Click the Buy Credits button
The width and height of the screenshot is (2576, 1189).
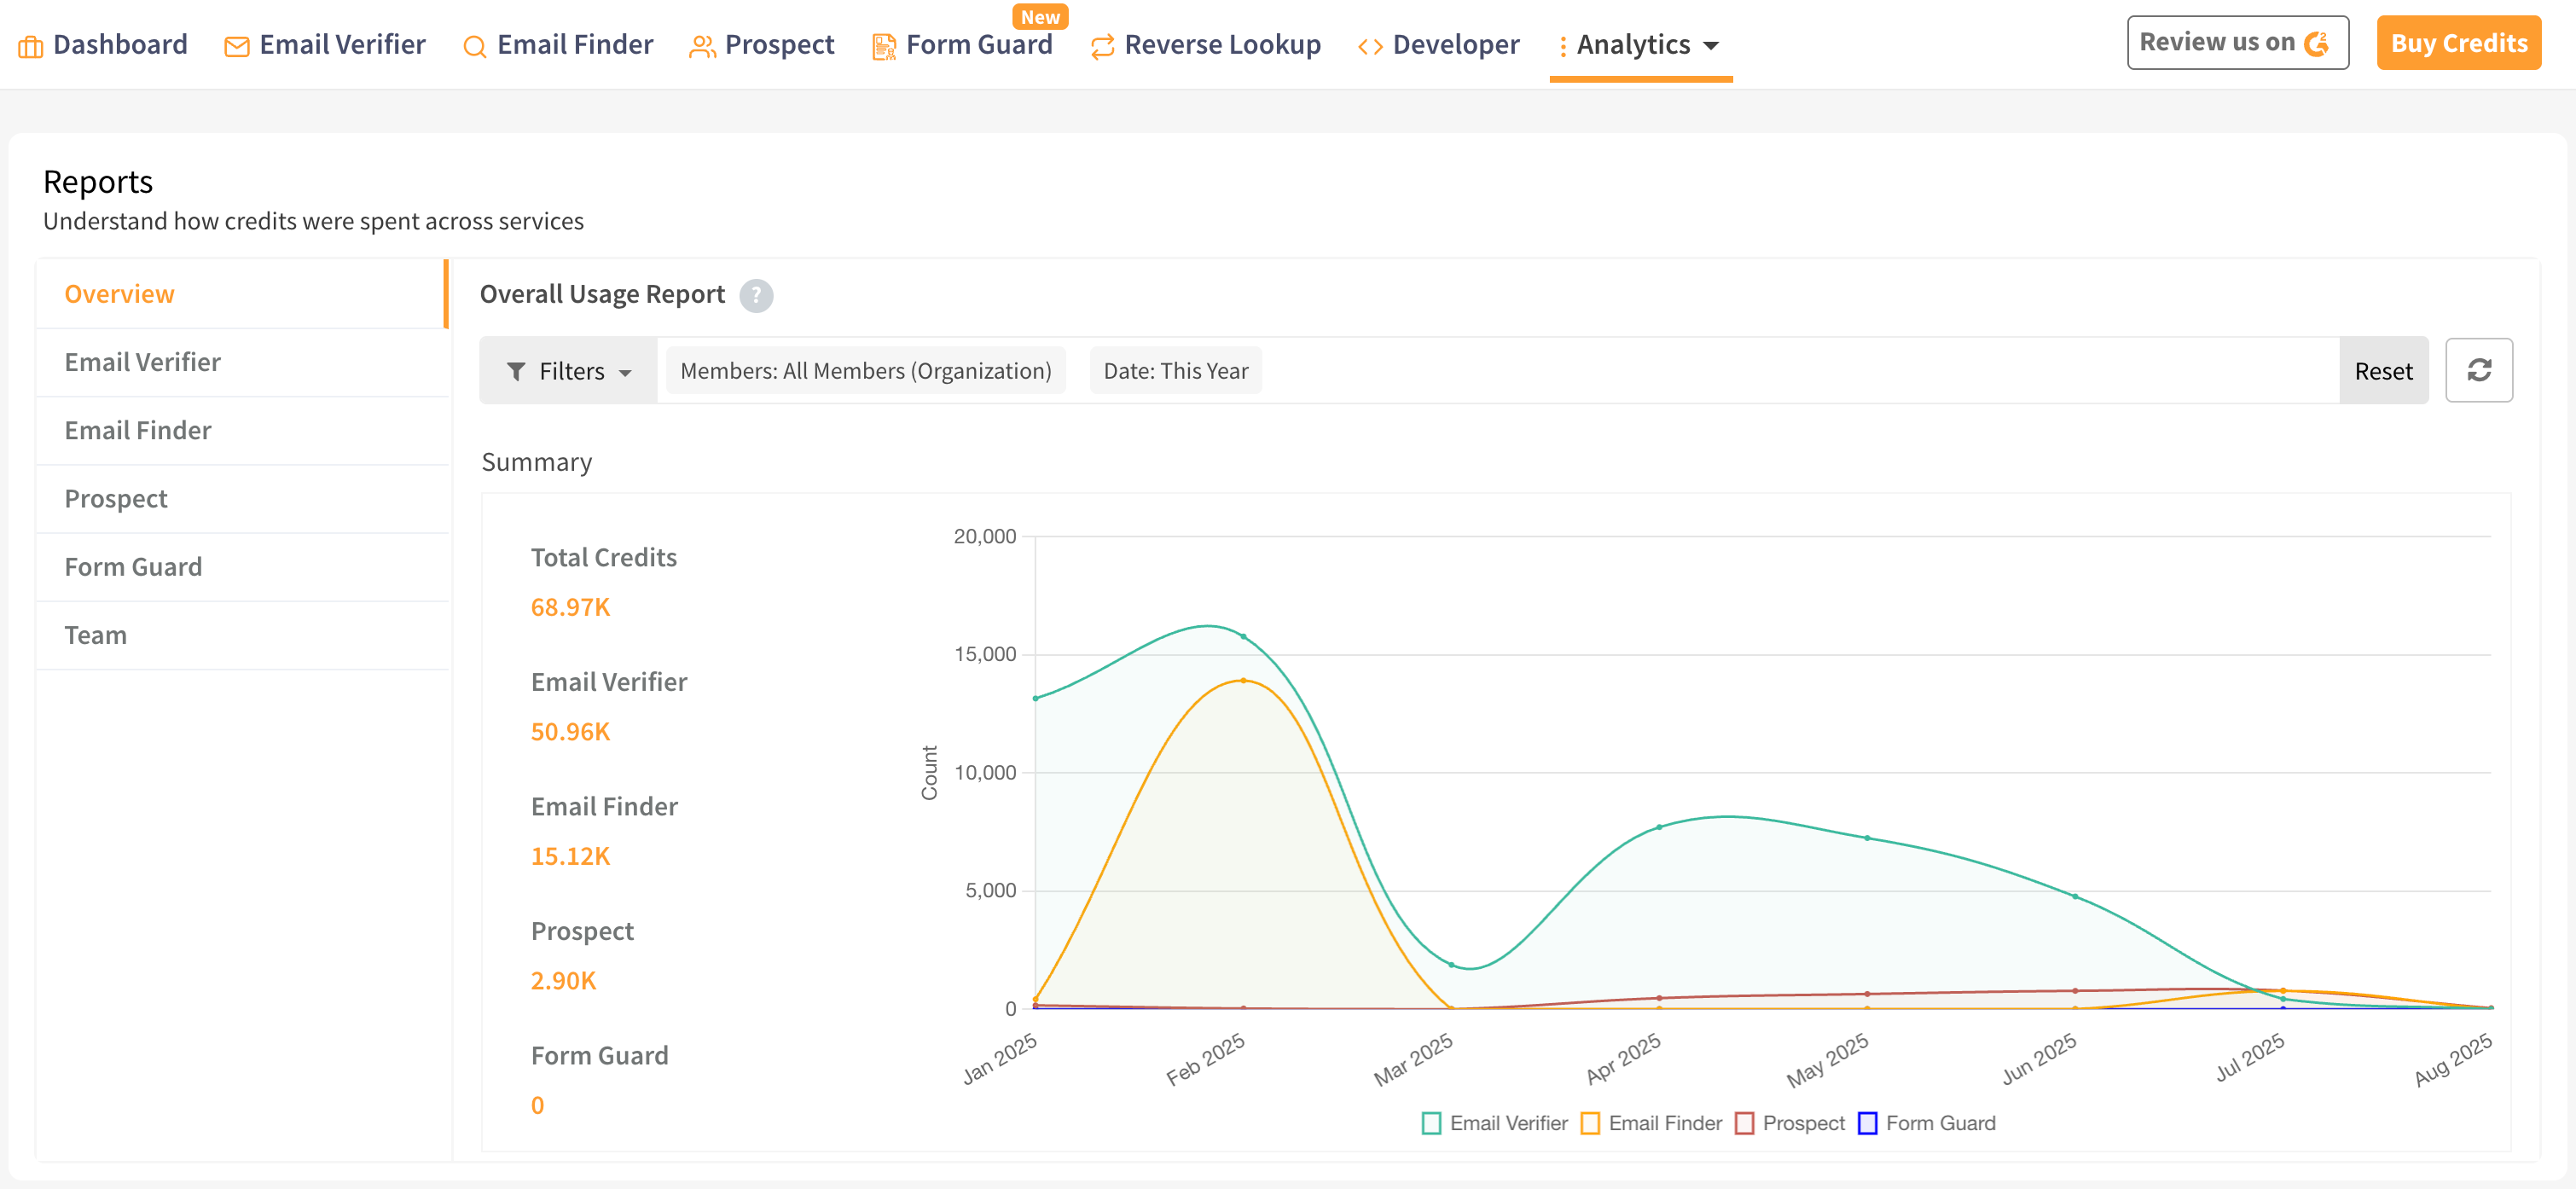pos(2458,43)
